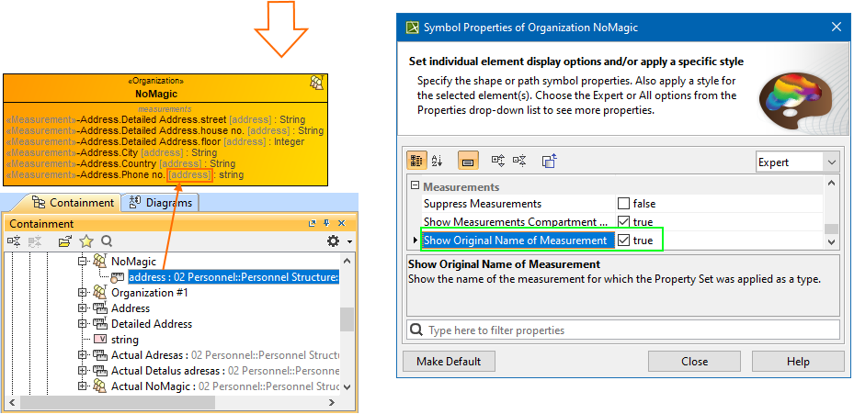
Task: Click the float panel icon in Containment header
Action: tap(312, 223)
